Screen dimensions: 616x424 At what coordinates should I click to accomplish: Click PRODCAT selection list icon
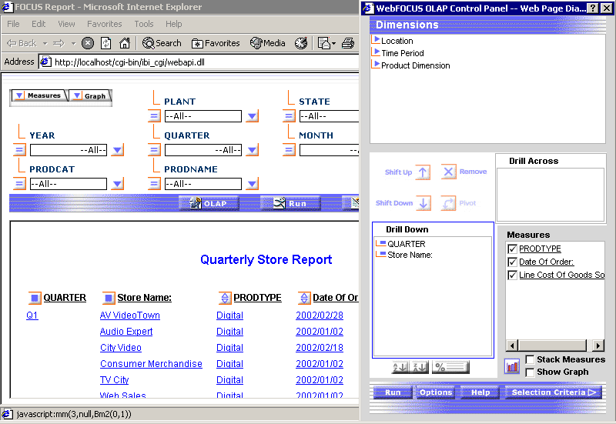click(x=19, y=184)
